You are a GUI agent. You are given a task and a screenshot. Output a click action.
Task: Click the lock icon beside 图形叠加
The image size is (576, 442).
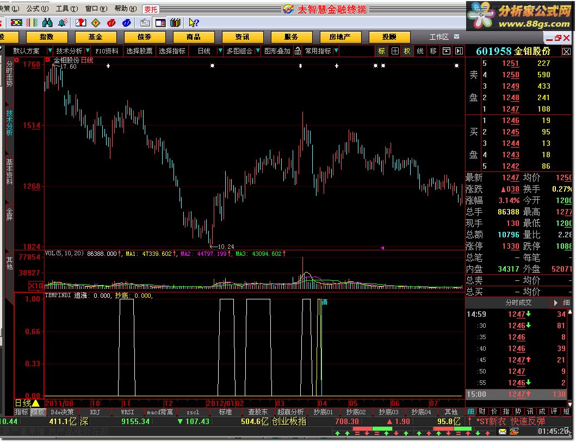[298, 51]
